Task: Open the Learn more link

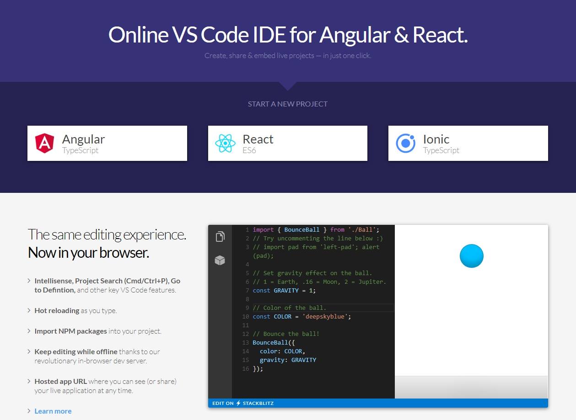Action: [x=53, y=411]
